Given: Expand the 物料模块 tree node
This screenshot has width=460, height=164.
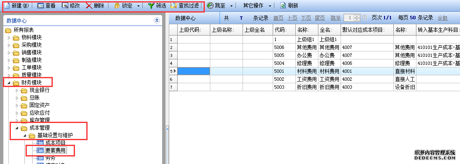Looking at the screenshot, I should 9,38.
